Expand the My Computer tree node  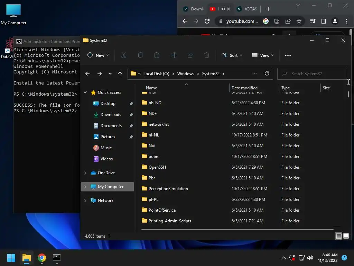pos(85,187)
